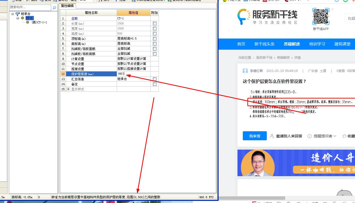Click the user avatar icon beside 李健红啊
355x203 pixels.
tap(245, 71)
